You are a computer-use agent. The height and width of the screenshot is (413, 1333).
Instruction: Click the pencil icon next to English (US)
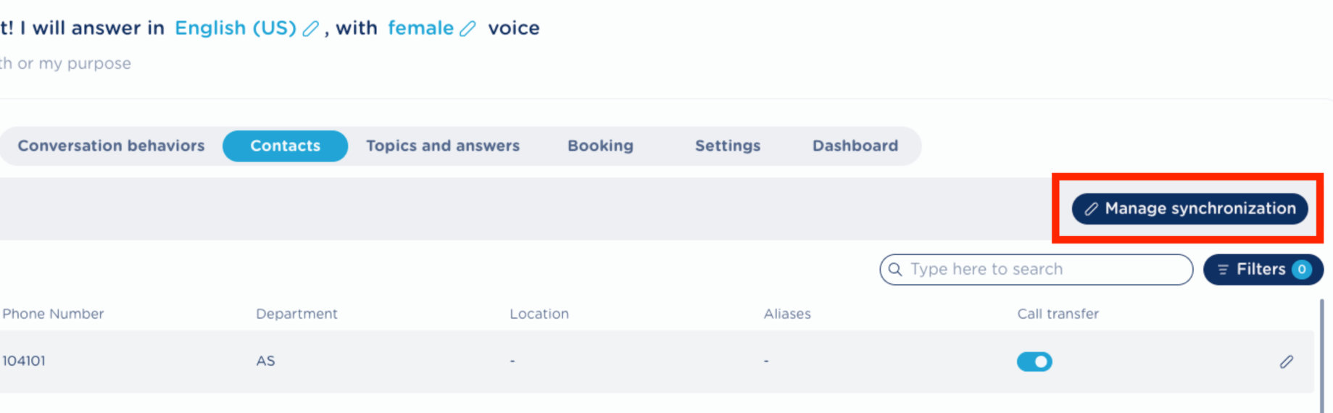click(x=310, y=29)
